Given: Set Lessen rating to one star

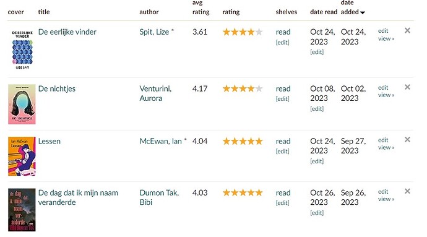Looking at the screenshot, I should 226,141.
